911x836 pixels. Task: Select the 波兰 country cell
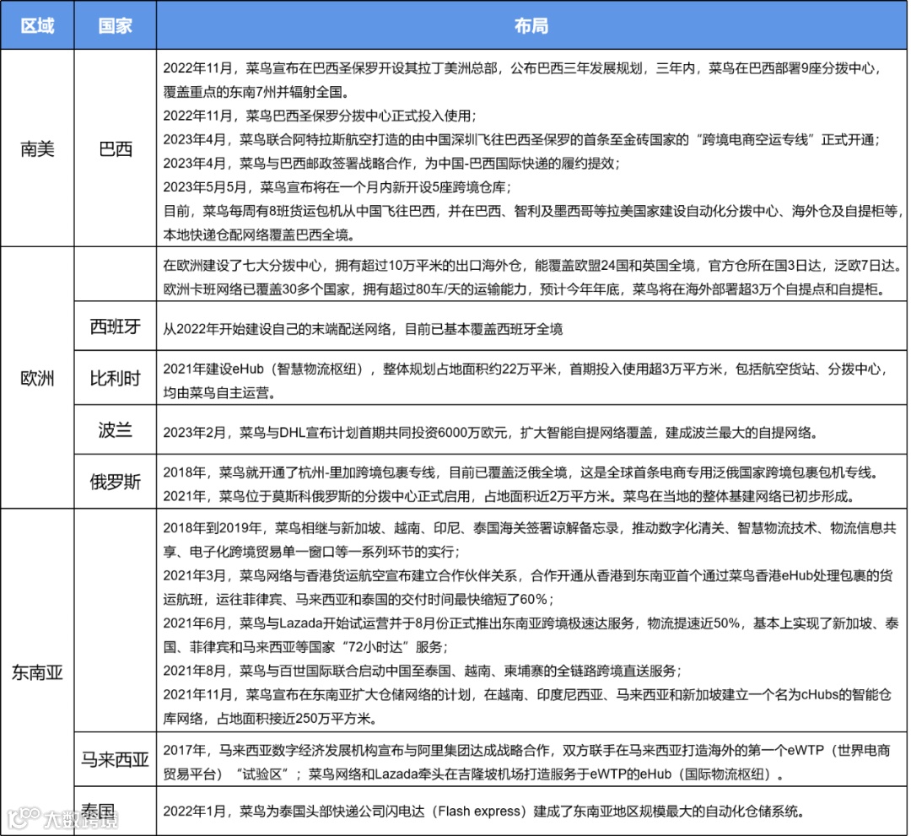click(115, 430)
